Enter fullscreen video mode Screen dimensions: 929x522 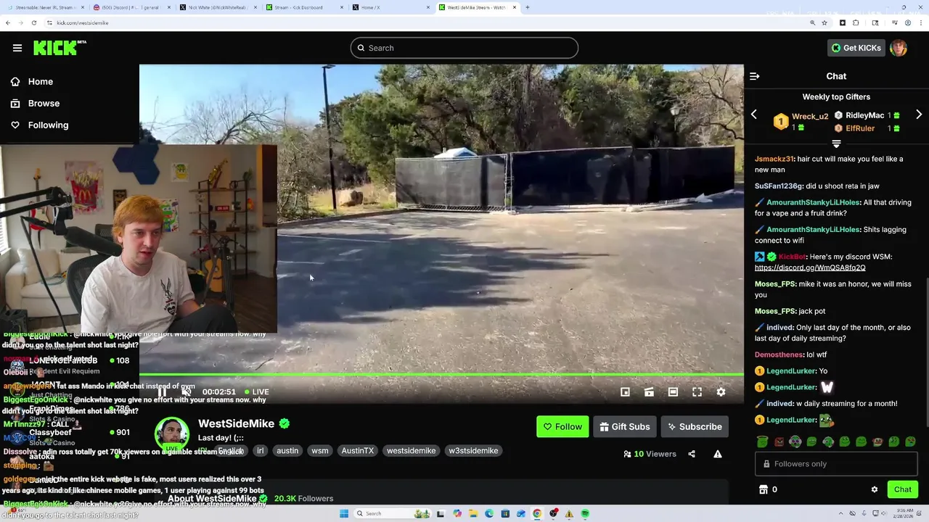697,392
